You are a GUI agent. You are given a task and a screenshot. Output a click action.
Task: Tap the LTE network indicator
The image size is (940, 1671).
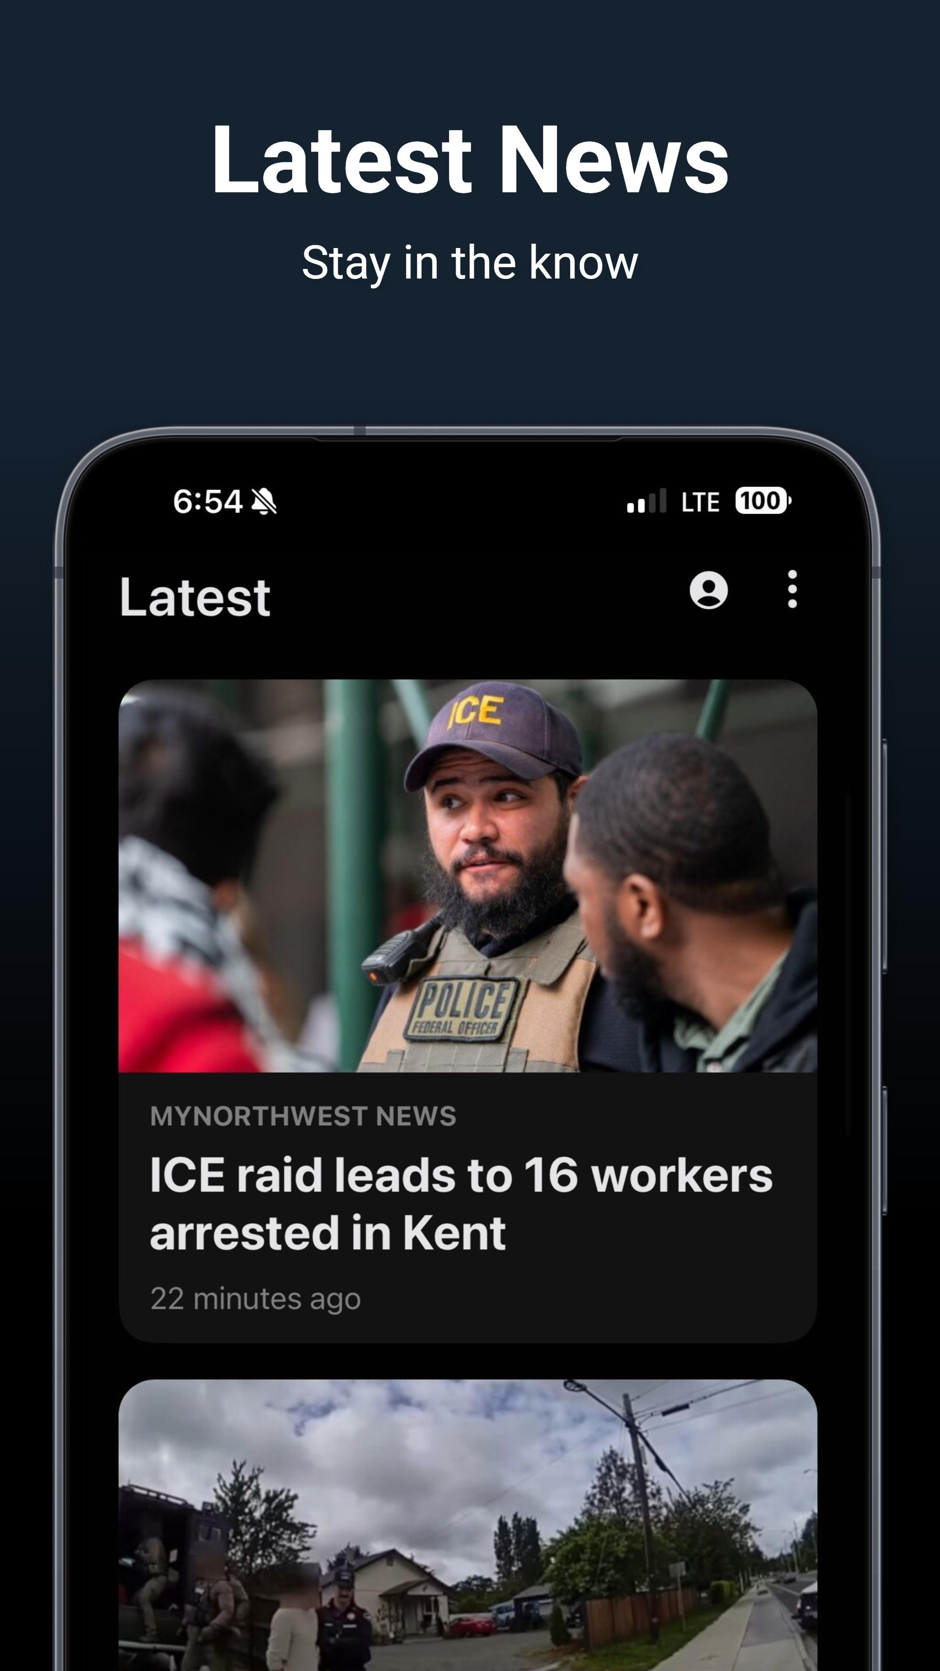(x=700, y=502)
